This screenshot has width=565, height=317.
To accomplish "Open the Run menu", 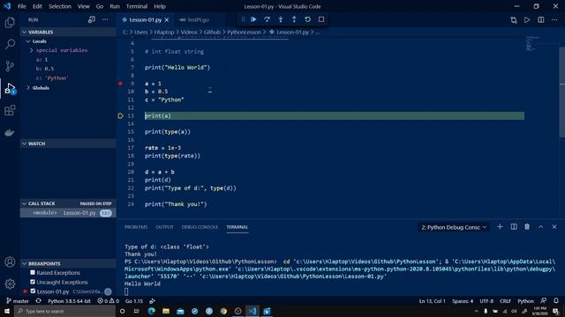I will click(115, 6).
